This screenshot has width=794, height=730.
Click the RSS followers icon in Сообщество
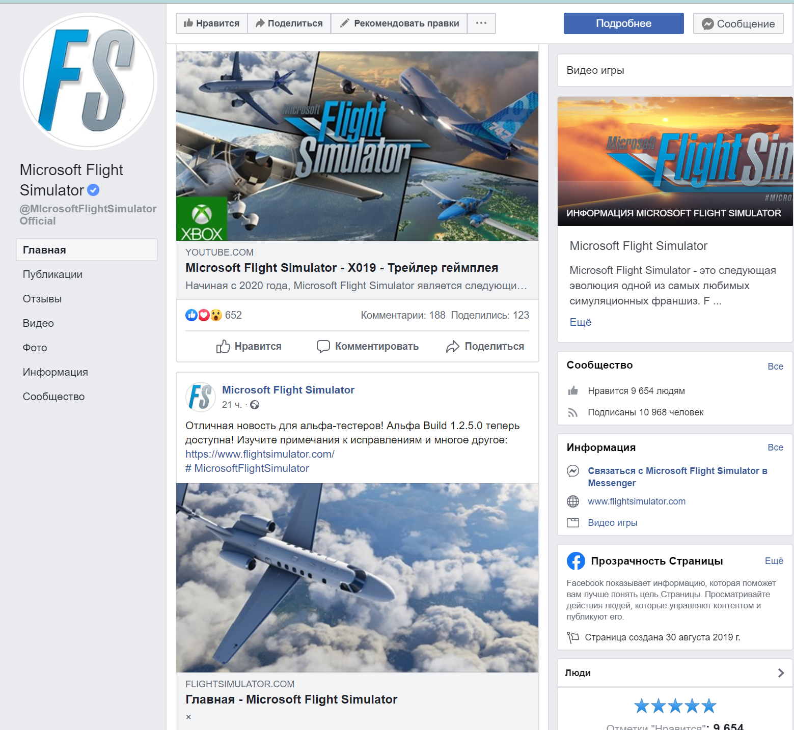tap(573, 412)
